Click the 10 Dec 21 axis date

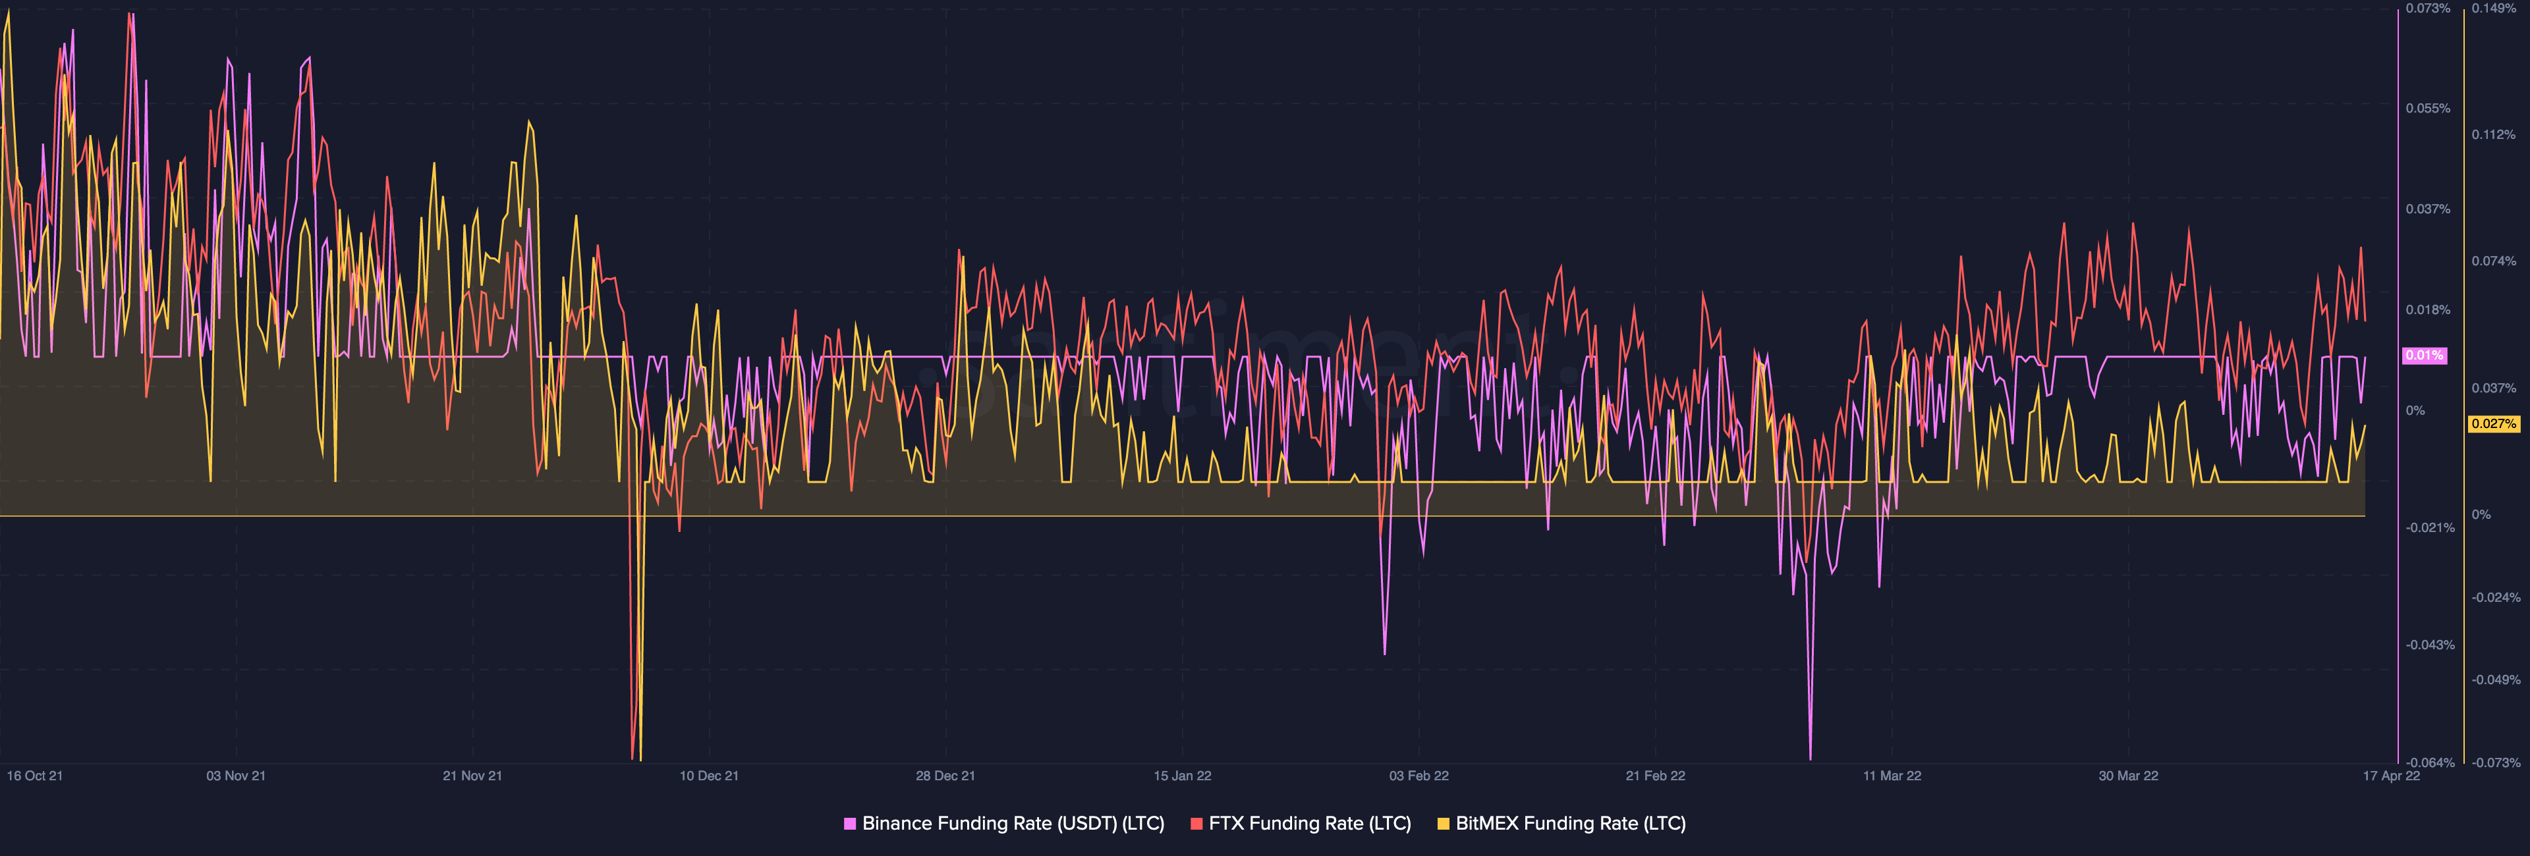709,776
